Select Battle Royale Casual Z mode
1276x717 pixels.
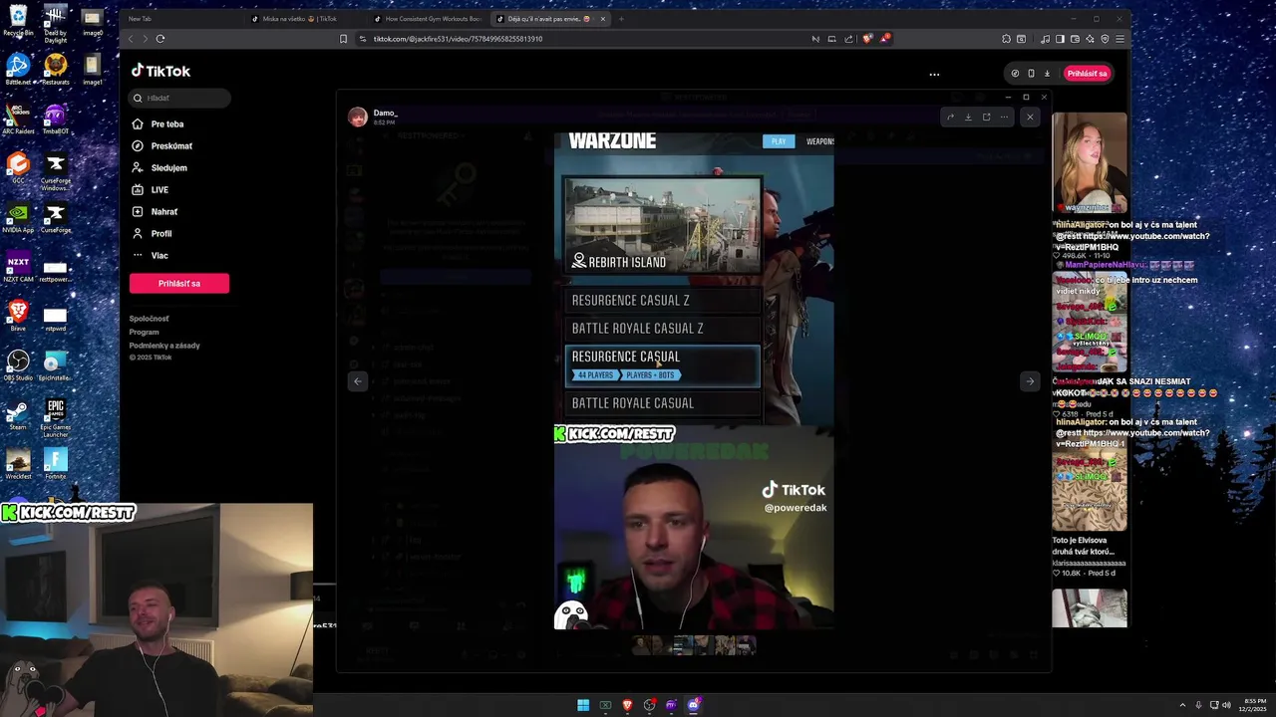[x=663, y=328]
